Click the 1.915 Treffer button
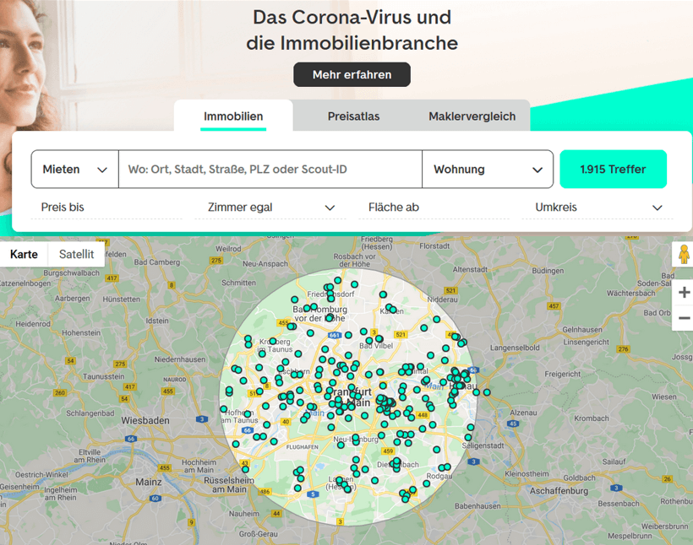This screenshot has width=693, height=545. point(613,169)
